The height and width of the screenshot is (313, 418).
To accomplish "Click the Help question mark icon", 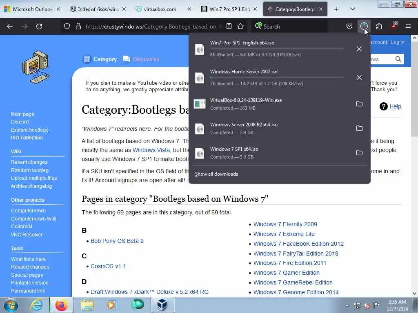I will [383, 106].
